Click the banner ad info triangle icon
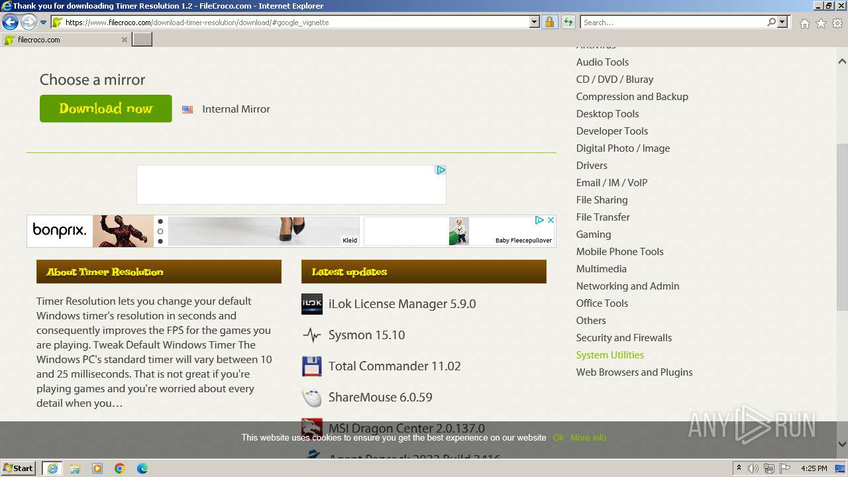The height and width of the screenshot is (477, 848). (539, 220)
